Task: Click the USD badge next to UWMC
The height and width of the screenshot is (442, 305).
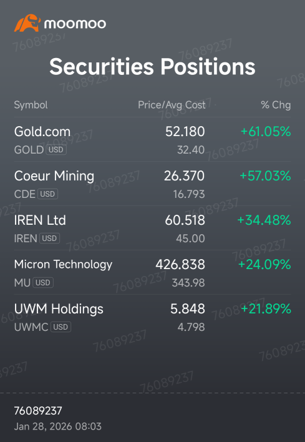Action: coord(61,327)
